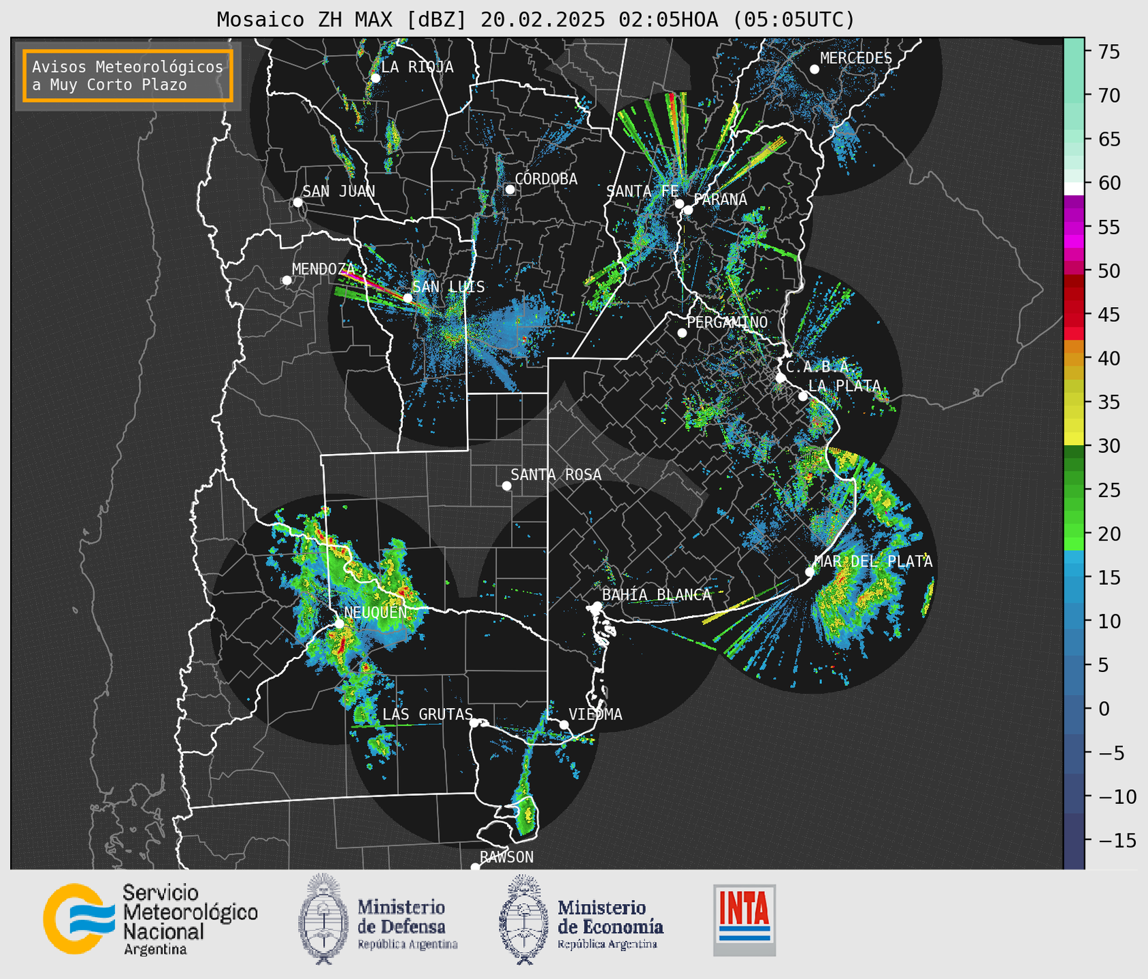Click the white 60 dBZ color band
The height and width of the screenshot is (979, 1148).
click(x=1074, y=189)
